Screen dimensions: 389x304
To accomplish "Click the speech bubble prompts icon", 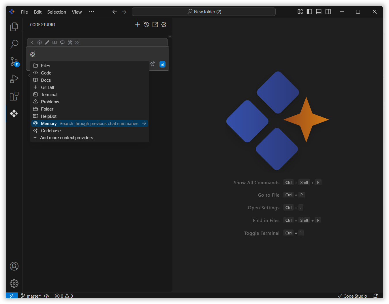I will pyautogui.click(x=62, y=42).
